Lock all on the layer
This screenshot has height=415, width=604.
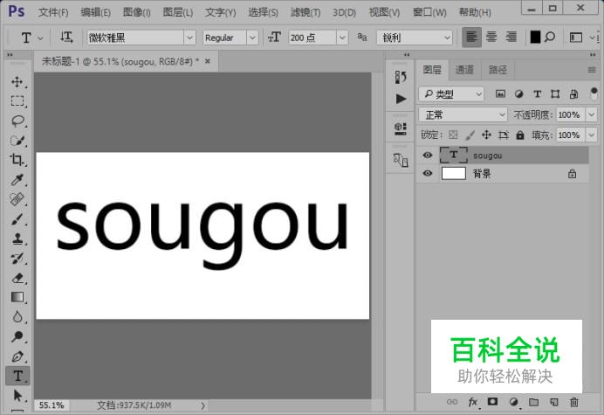[520, 135]
